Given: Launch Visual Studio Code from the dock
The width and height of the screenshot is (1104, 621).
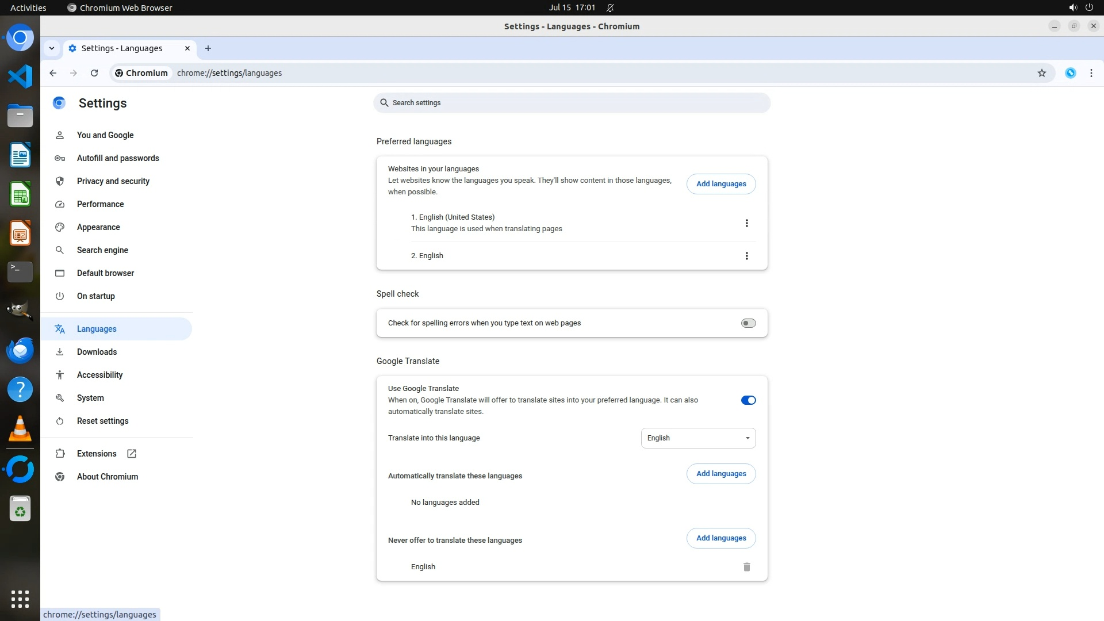Looking at the screenshot, I should tap(20, 76).
